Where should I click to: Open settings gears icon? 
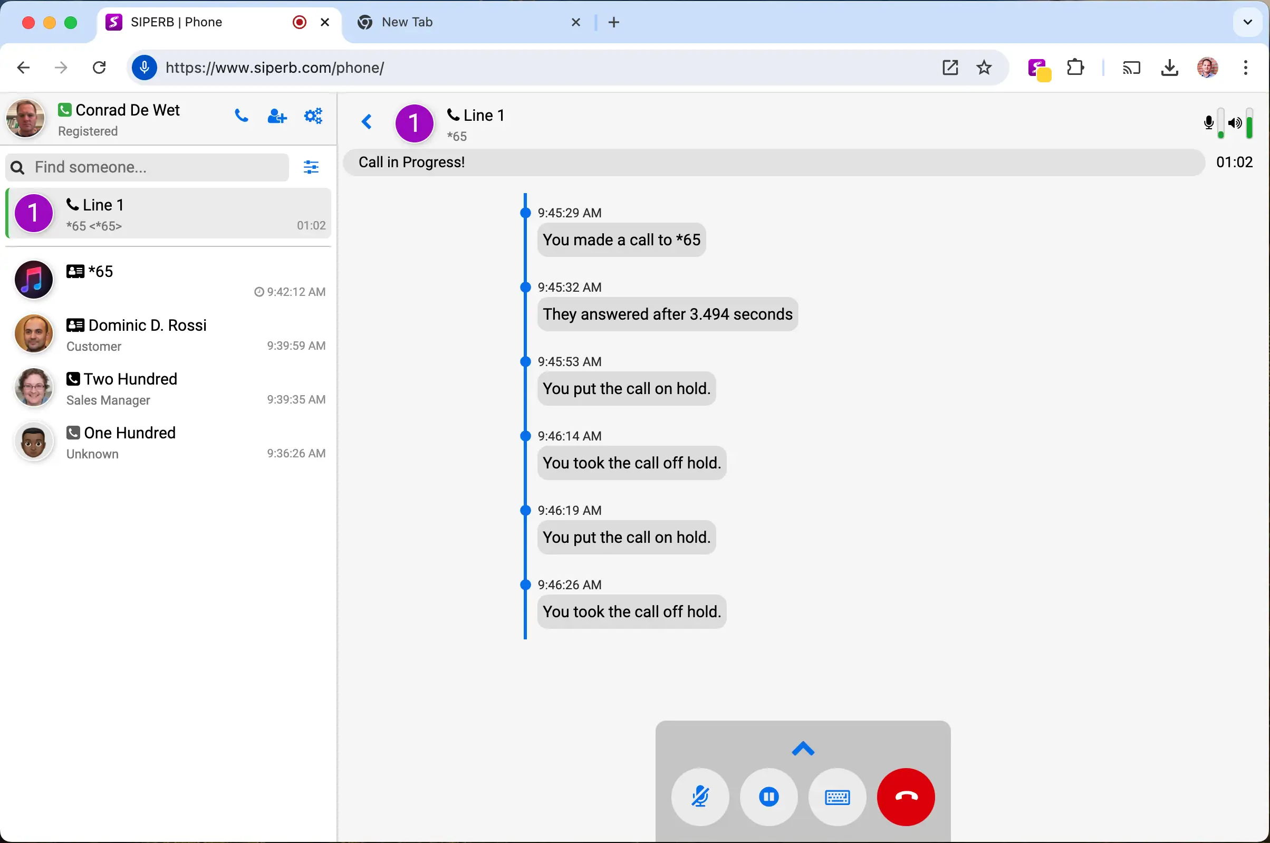(x=313, y=116)
